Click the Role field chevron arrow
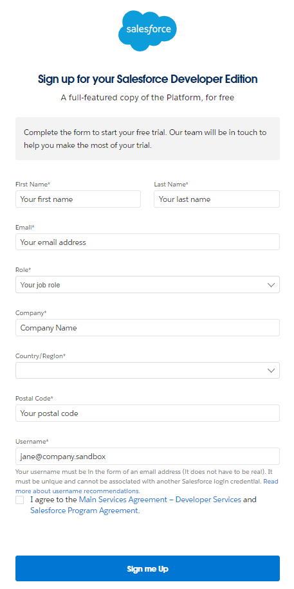The height and width of the screenshot is (589, 294). pyautogui.click(x=271, y=285)
